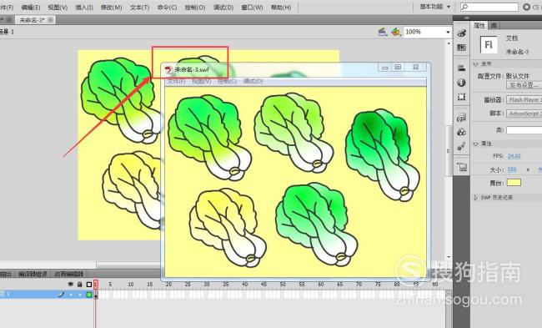Toggle green outline square of the layer

point(89,295)
